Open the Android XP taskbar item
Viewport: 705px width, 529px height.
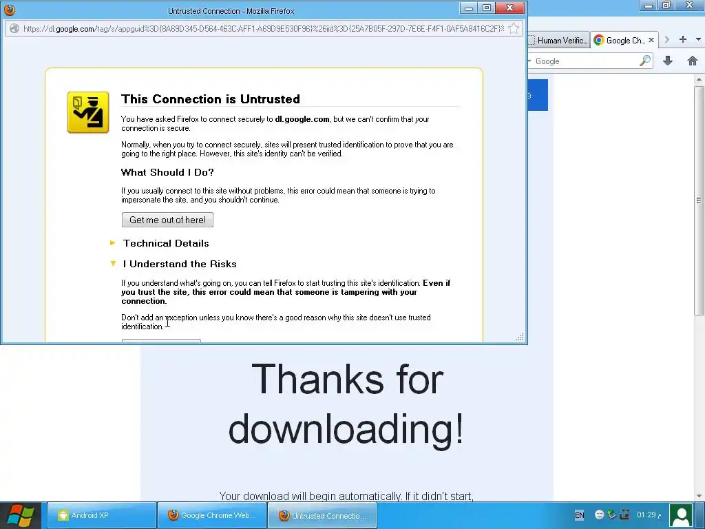point(102,515)
